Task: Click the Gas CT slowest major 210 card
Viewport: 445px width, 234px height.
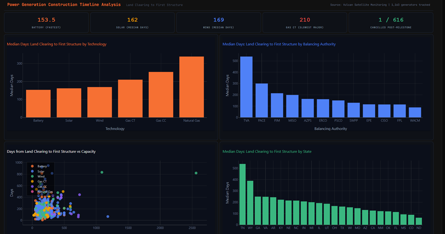Action: (x=305, y=22)
